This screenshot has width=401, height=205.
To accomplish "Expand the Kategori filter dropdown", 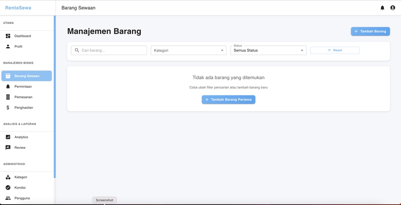I will (x=188, y=50).
